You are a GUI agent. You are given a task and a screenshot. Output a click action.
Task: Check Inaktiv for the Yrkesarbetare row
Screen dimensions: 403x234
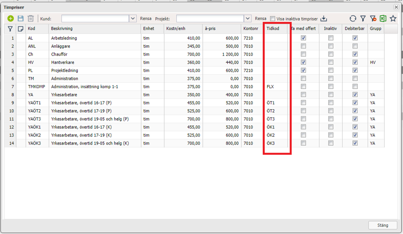[331, 95]
